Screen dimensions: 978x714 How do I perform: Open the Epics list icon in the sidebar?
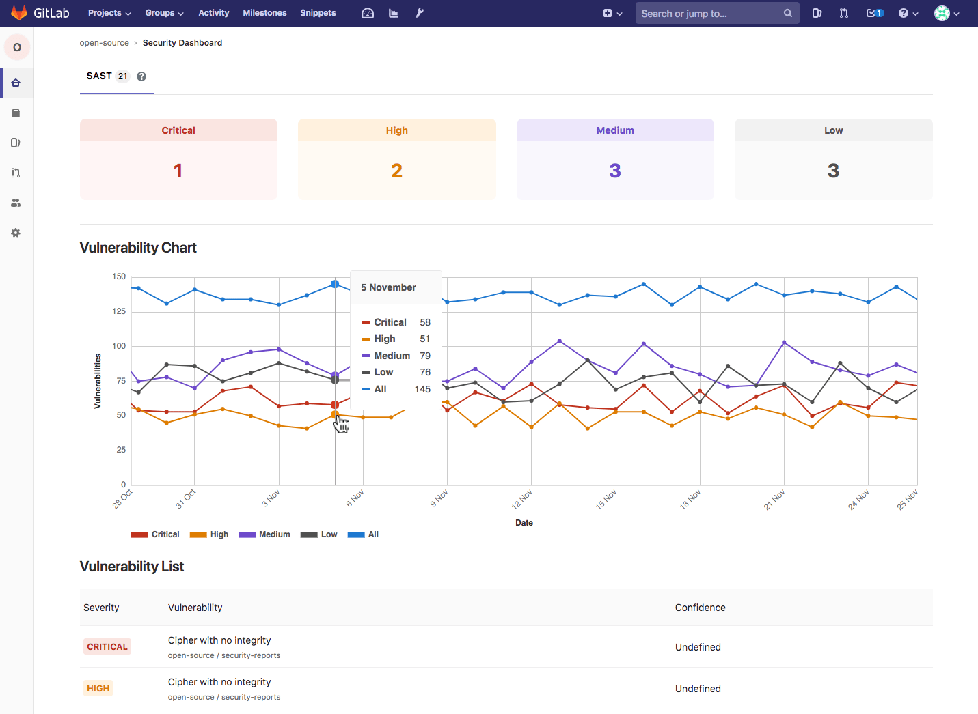click(x=15, y=113)
